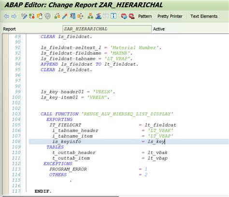
Task: Open the Navigation Window stack icon
Action: pos(98,16)
